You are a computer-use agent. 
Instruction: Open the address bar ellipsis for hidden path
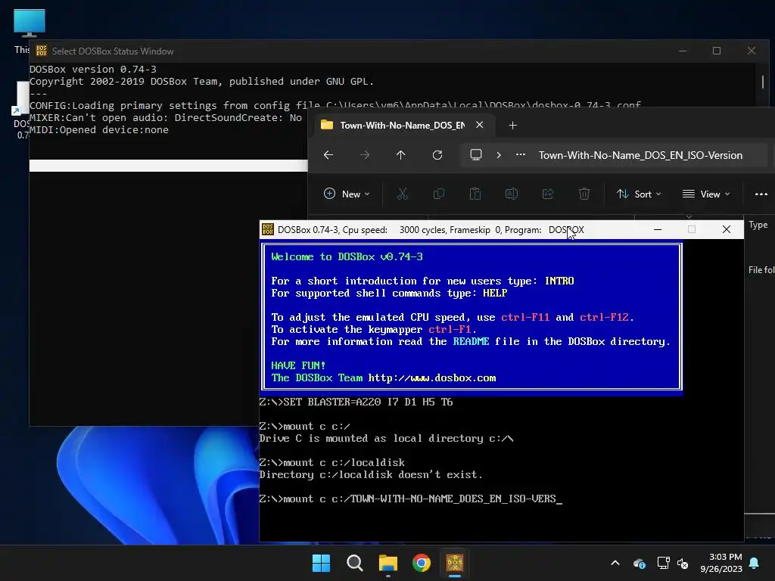click(x=521, y=154)
